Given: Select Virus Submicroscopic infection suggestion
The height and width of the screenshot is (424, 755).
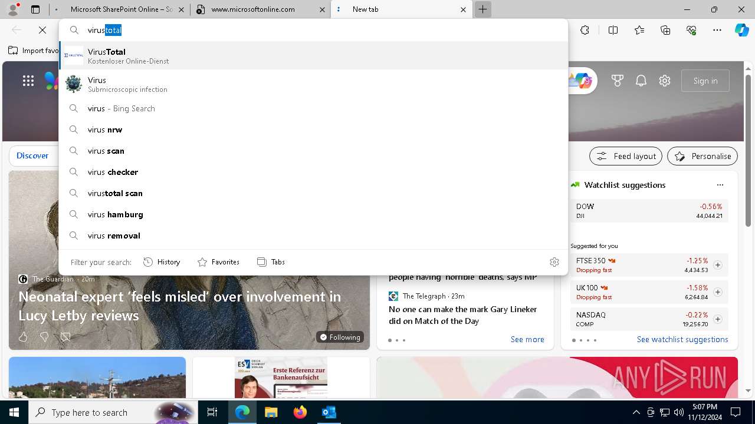Looking at the screenshot, I should [x=313, y=84].
